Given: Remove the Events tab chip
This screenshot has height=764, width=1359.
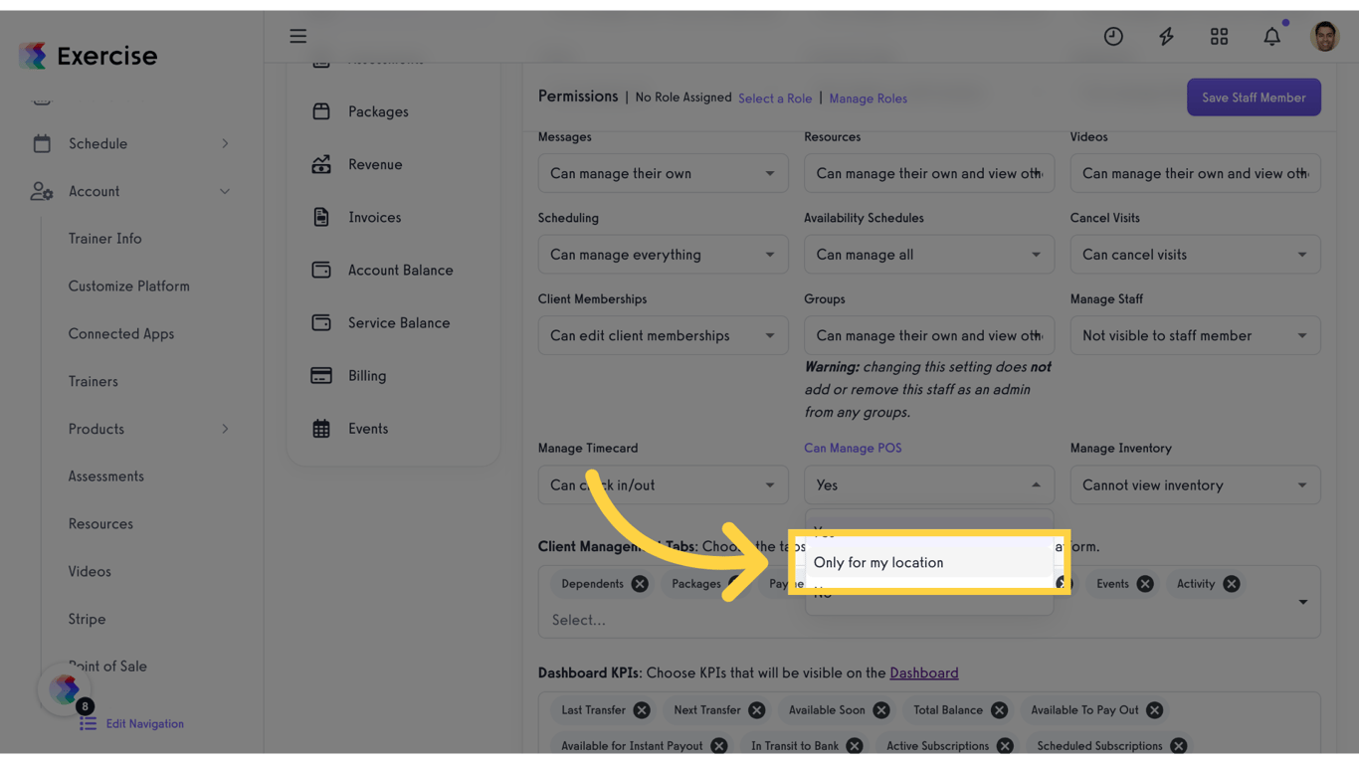Looking at the screenshot, I should (x=1145, y=584).
